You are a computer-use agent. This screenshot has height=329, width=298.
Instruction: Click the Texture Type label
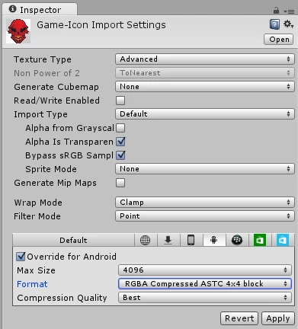[43, 59]
